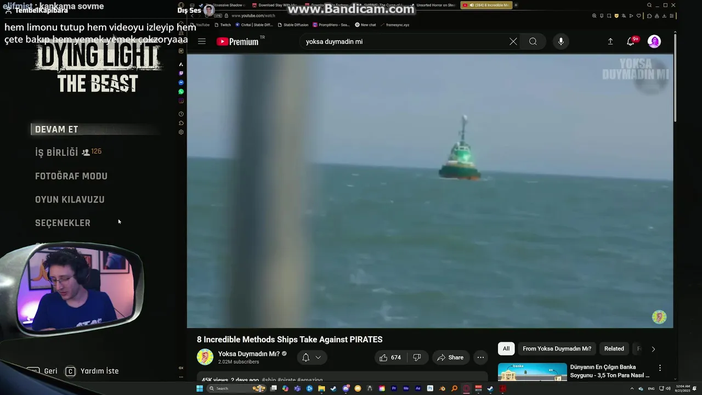Open the YouTube account avatar menu
702x395 pixels.
coord(654,41)
